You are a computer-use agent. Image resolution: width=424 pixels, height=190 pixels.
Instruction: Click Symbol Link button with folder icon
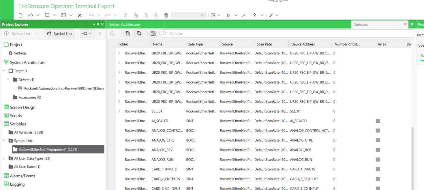(59, 34)
